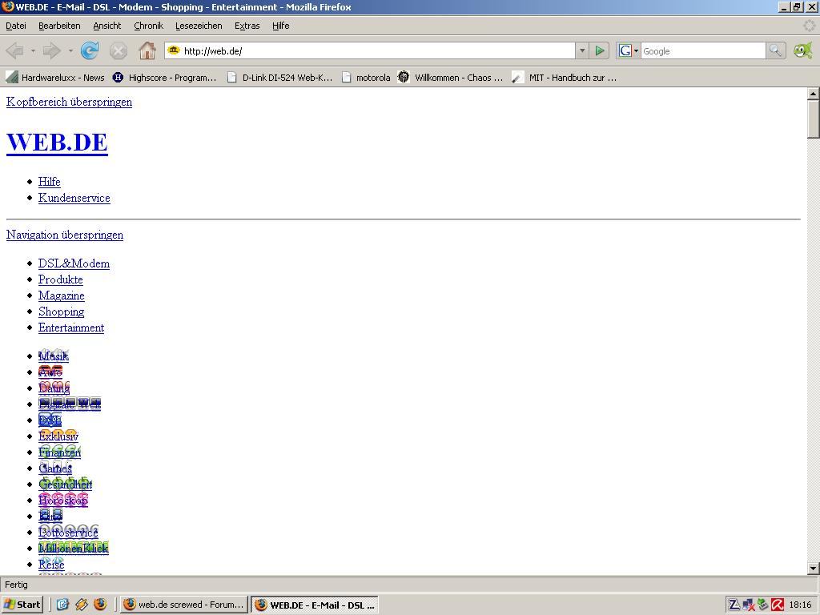
Task: Reload the page with the refresh icon
Action: pyautogui.click(x=90, y=50)
